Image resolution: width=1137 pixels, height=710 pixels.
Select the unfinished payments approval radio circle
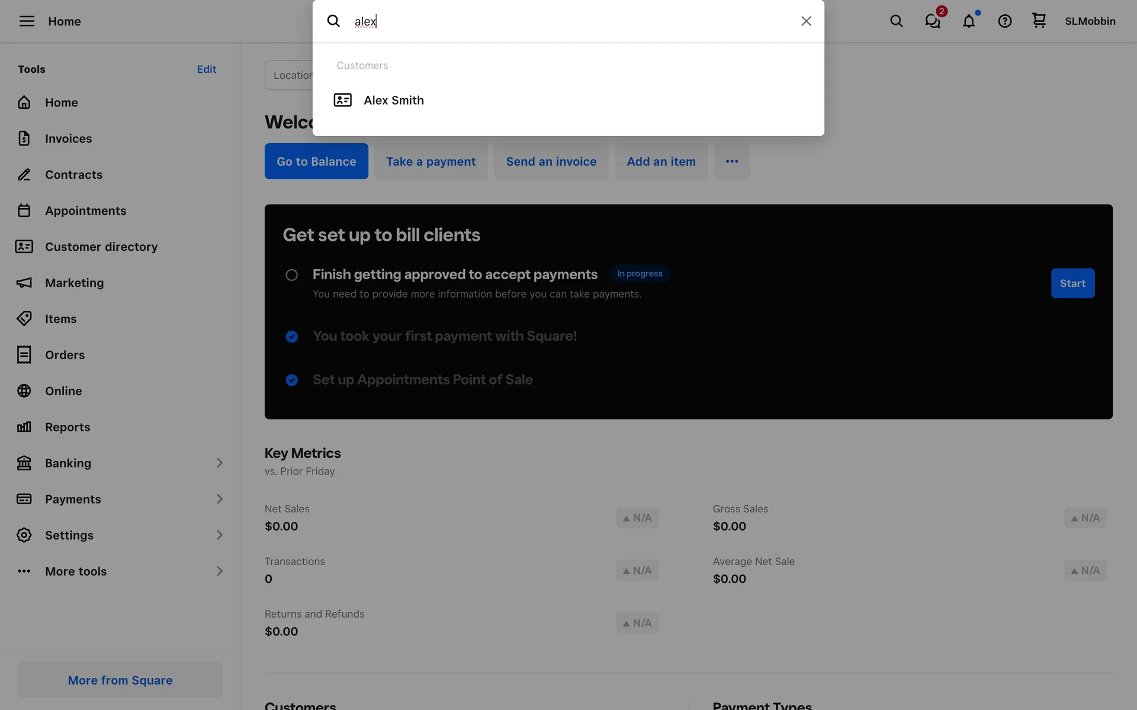291,275
